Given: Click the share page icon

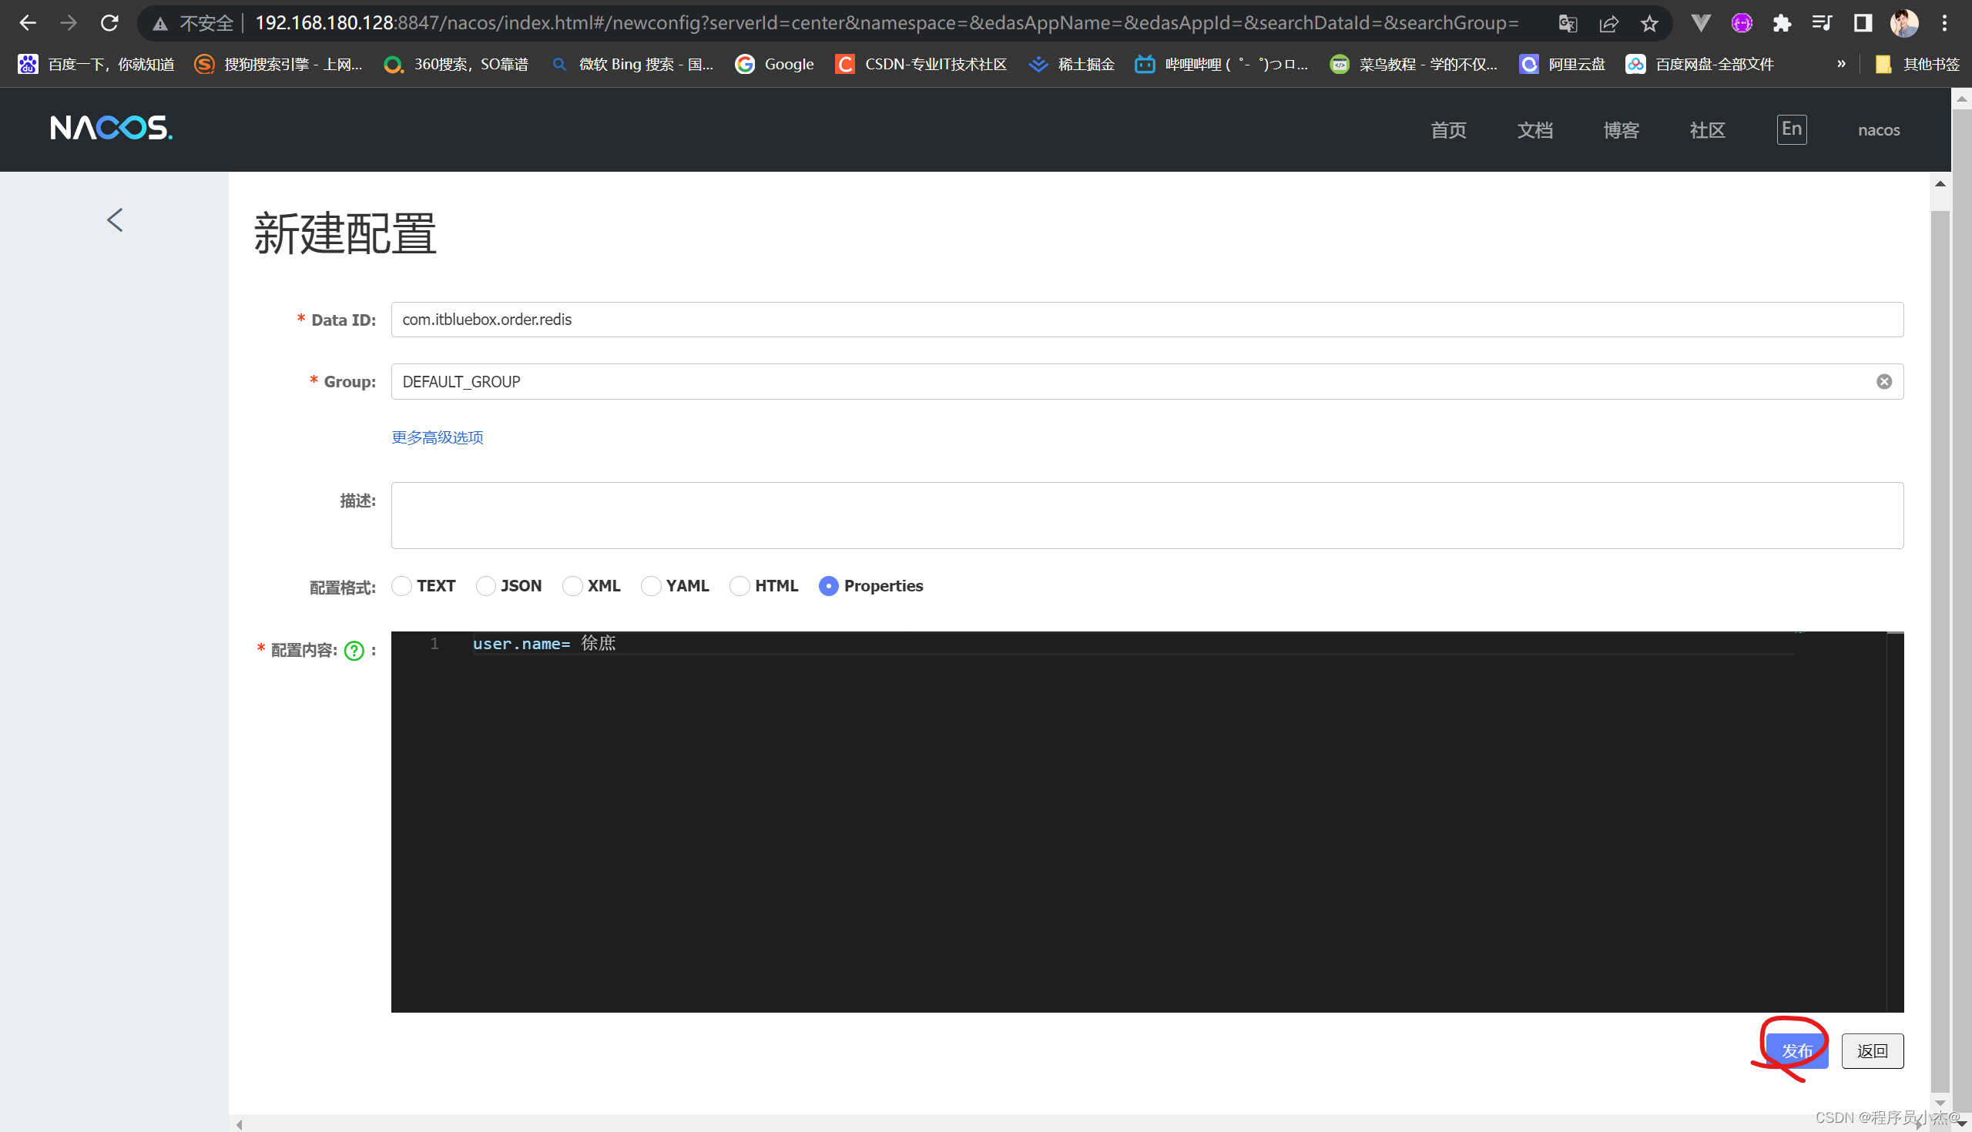Looking at the screenshot, I should coord(1609,24).
